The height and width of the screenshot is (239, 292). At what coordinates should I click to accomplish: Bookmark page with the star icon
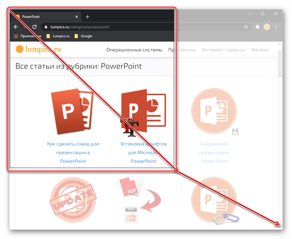coord(246,27)
